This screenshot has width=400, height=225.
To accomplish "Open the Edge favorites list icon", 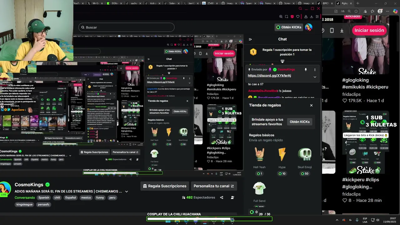I will point(372,11).
